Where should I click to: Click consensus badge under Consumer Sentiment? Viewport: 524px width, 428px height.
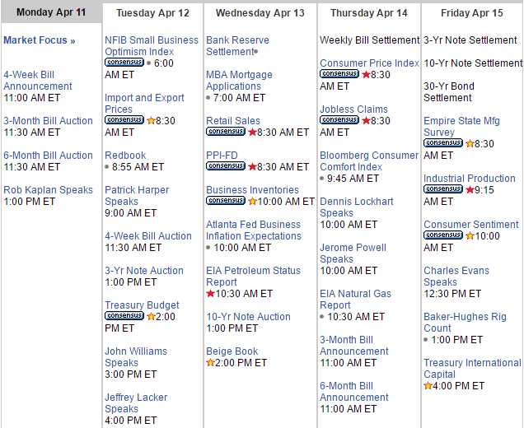click(x=443, y=235)
